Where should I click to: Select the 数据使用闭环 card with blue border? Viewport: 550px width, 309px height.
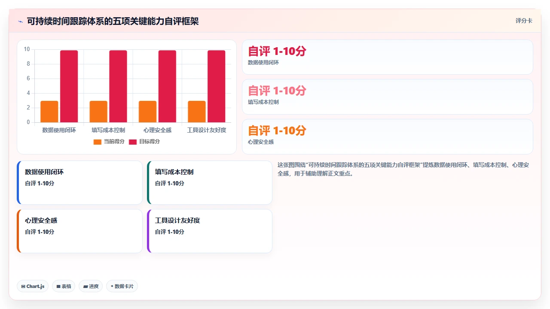coord(79,182)
